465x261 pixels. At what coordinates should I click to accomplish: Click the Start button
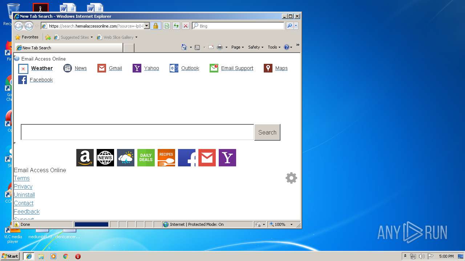pyautogui.click(x=10, y=256)
